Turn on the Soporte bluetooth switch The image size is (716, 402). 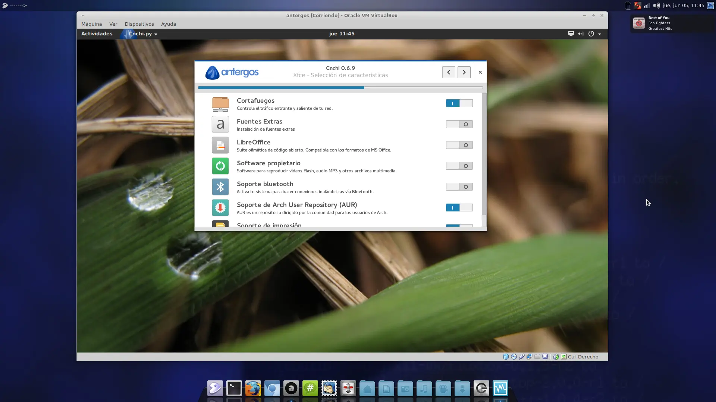(459, 187)
